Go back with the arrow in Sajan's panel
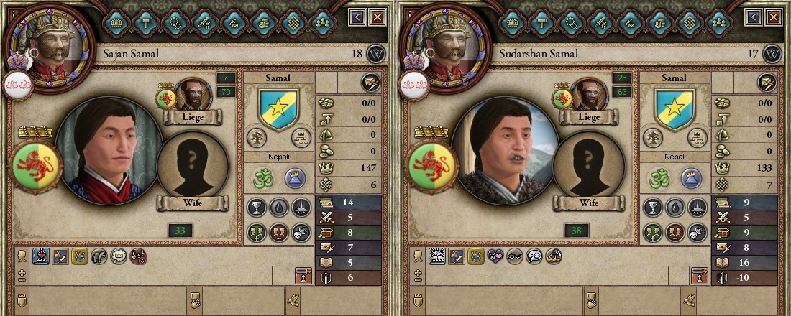 point(357,19)
